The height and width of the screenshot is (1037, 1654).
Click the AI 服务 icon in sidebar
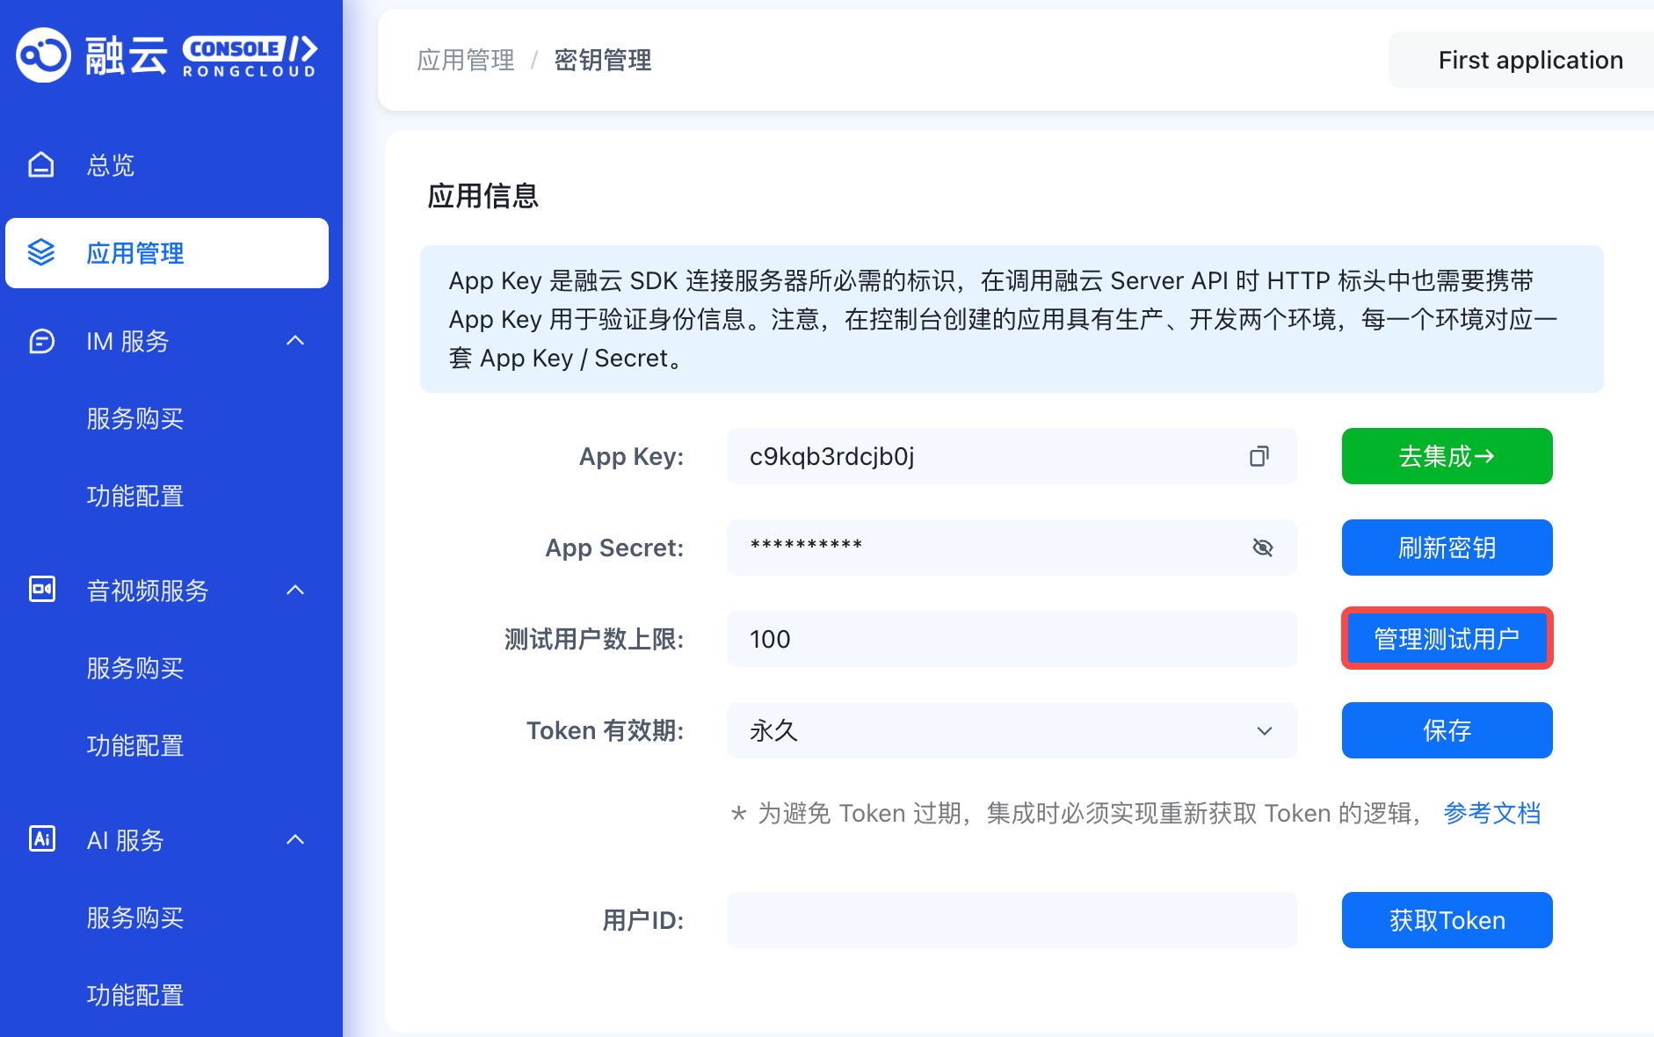click(41, 839)
